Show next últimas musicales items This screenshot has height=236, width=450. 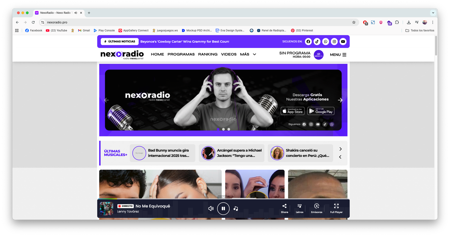(x=340, y=149)
